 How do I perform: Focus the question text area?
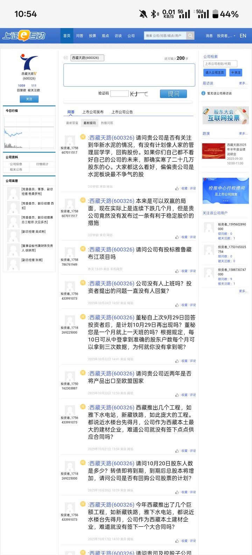(x=129, y=75)
